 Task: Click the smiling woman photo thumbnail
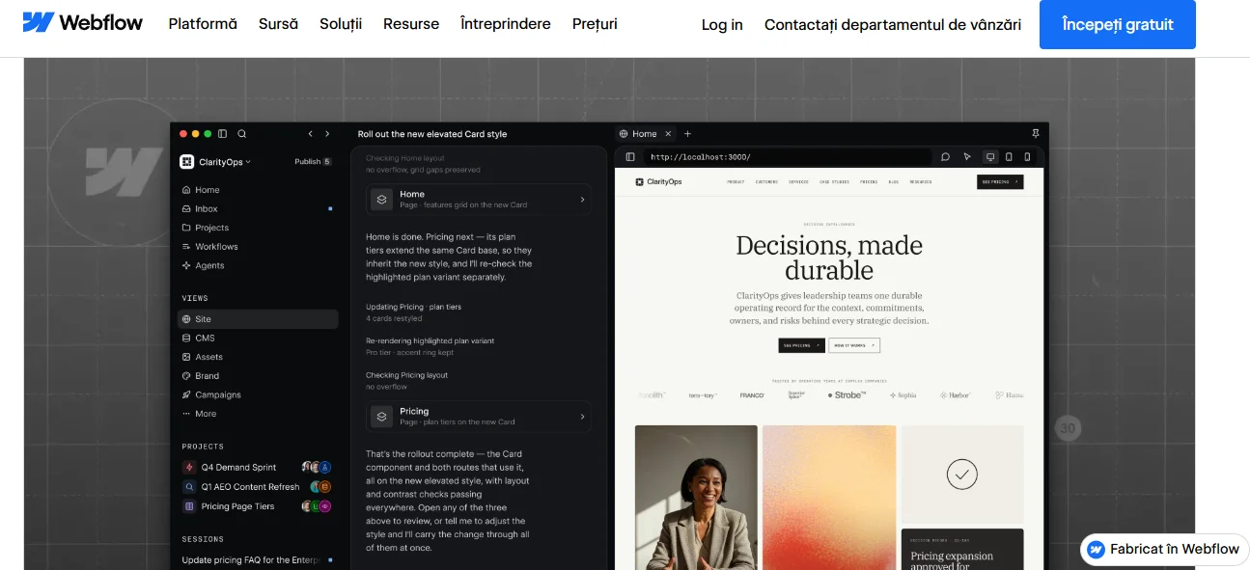point(696,498)
